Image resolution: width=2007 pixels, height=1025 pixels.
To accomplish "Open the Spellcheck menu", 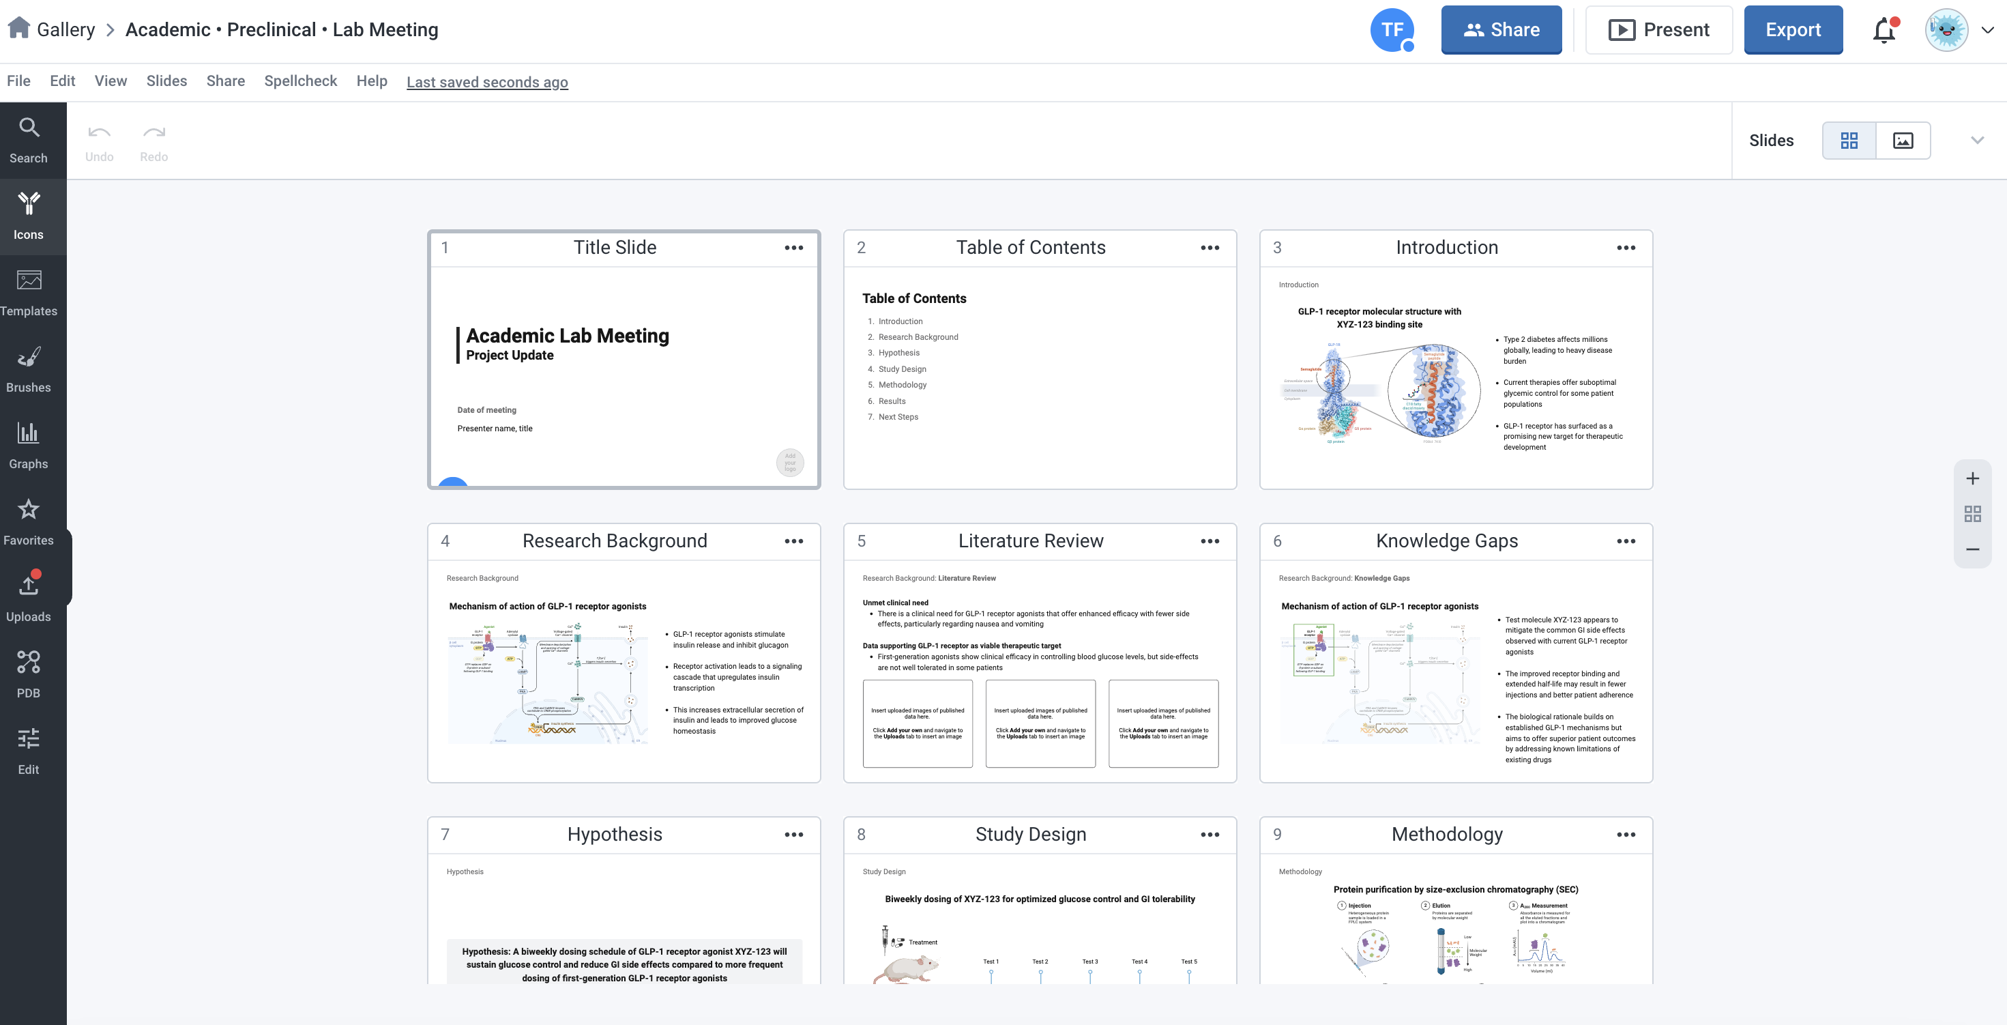I will pos(300,81).
